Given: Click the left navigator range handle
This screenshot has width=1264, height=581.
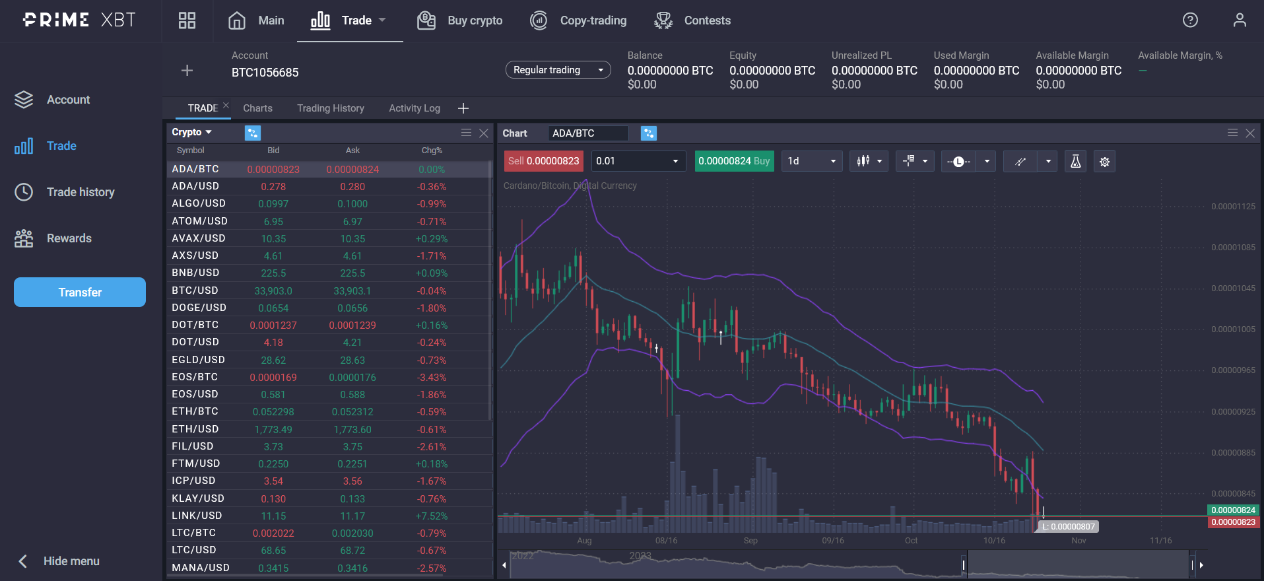Looking at the screenshot, I should (x=964, y=565).
